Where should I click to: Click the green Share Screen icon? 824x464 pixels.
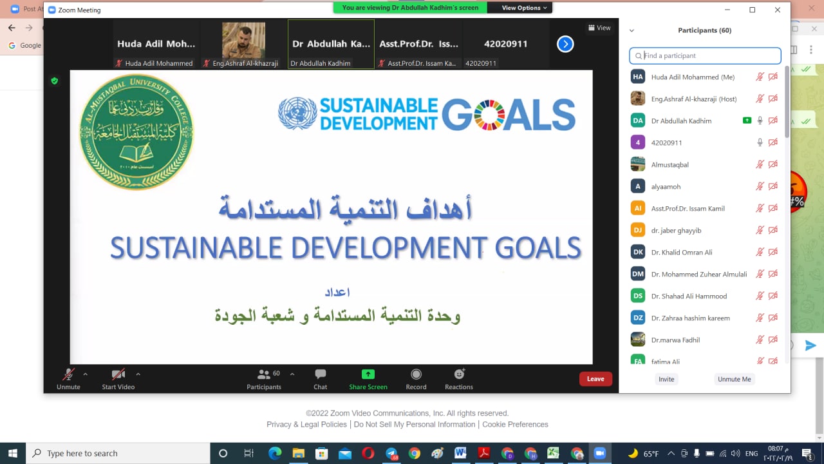(x=368, y=374)
